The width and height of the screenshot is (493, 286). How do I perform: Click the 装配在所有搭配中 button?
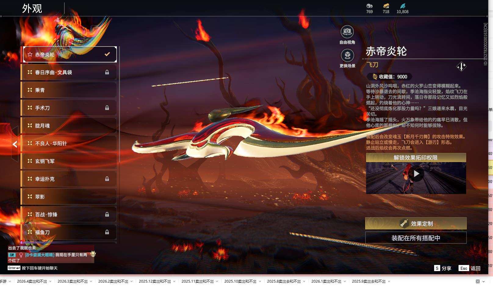[416, 238]
